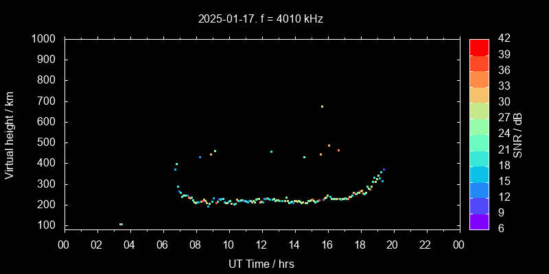The width and height of the screenshot is (549, 274).
Task: Select the 22 tick label on time axis
Action: point(425,245)
